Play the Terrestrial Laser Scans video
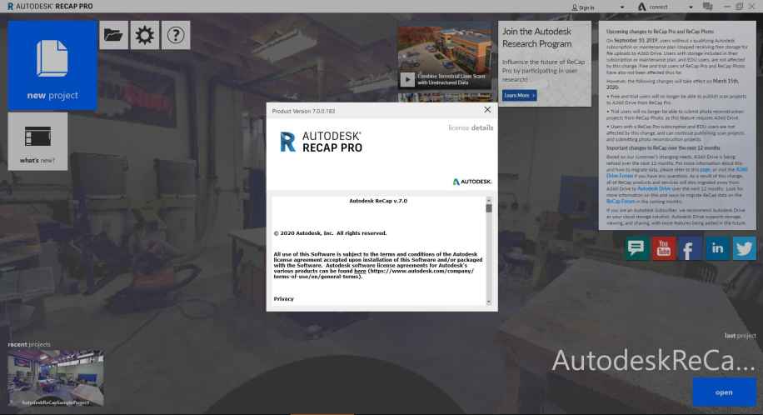This screenshot has width=763, height=415. tap(407, 79)
